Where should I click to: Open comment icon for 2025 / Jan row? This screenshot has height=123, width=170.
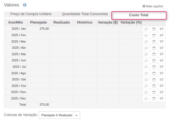click(146, 29)
